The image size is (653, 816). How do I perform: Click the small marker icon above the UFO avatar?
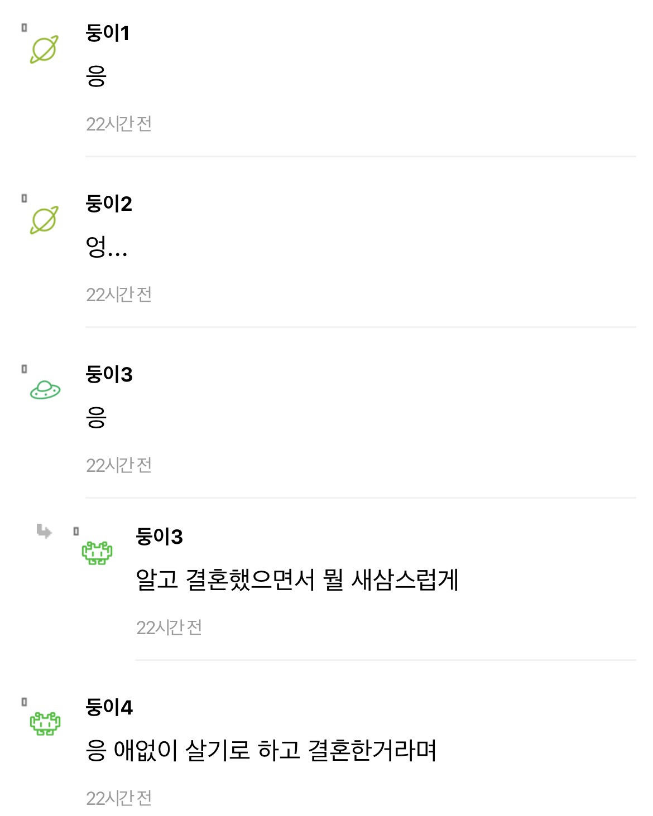pyautogui.click(x=24, y=369)
